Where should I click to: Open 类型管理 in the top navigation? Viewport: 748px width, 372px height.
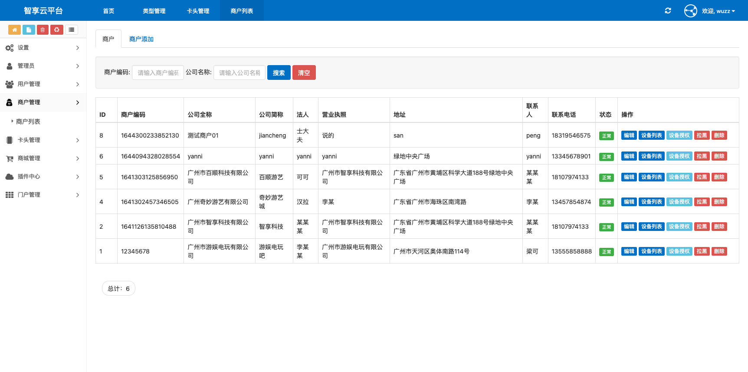pyautogui.click(x=154, y=11)
